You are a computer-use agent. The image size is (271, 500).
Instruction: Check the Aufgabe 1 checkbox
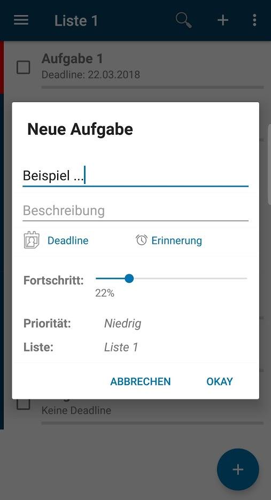[x=24, y=67]
